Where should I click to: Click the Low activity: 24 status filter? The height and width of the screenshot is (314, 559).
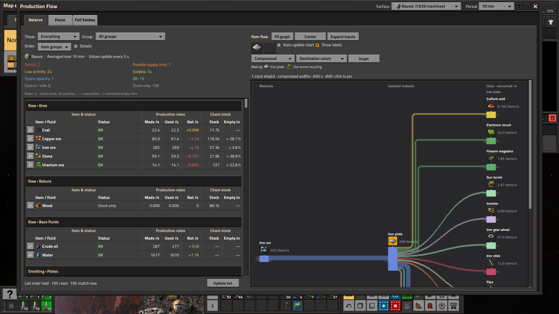point(38,72)
